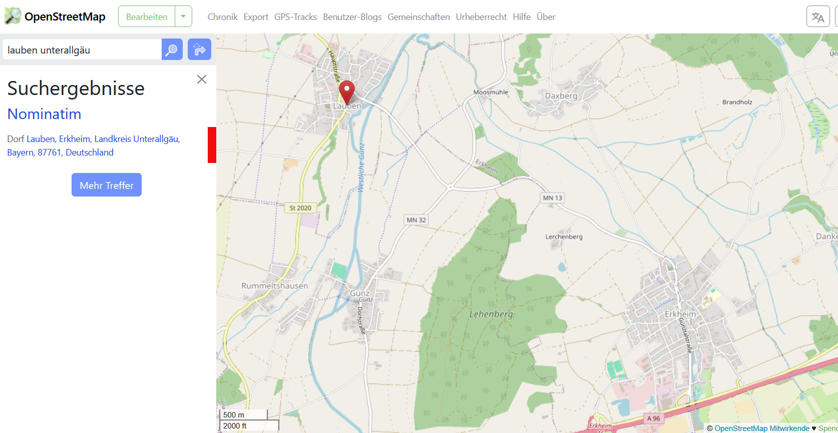Click the Bearbeiten button
This screenshot has height=433, width=838.
click(x=147, y=16)
